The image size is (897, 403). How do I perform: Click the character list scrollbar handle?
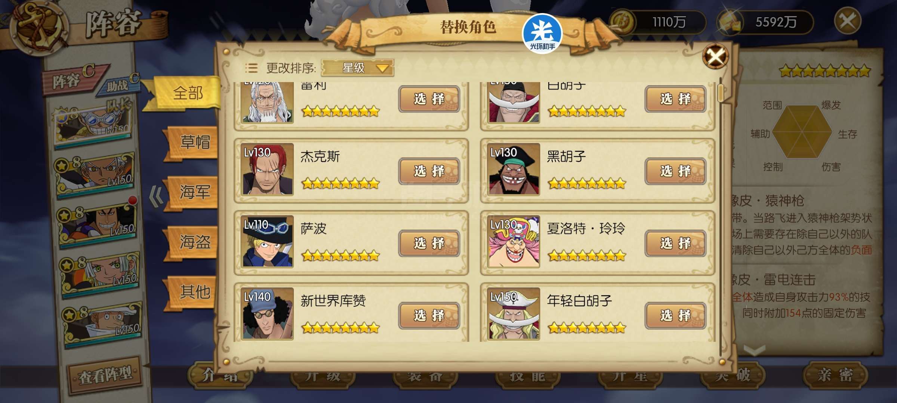tap(721, 93)
